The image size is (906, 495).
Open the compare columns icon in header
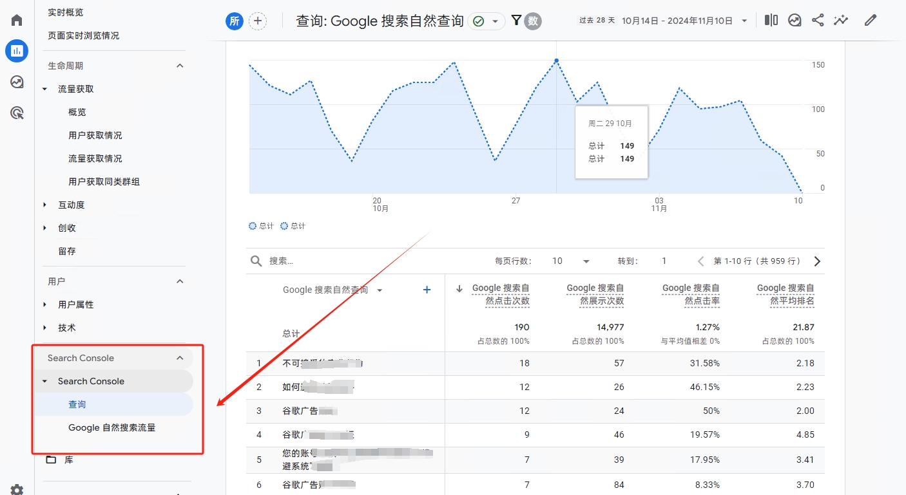(771, 20)
